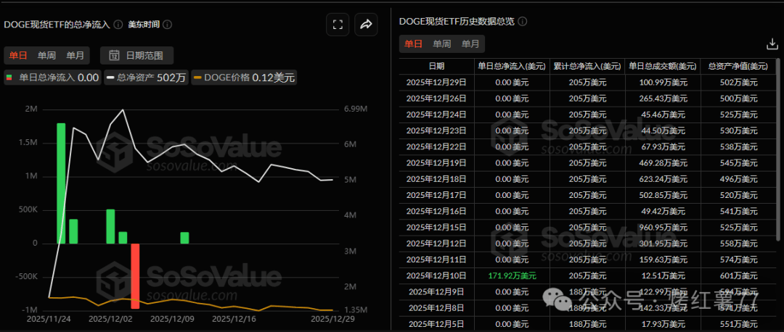The image size is (784, 332).
Task: Select 单周 tab in history table
Action: [x=441, y=43]
